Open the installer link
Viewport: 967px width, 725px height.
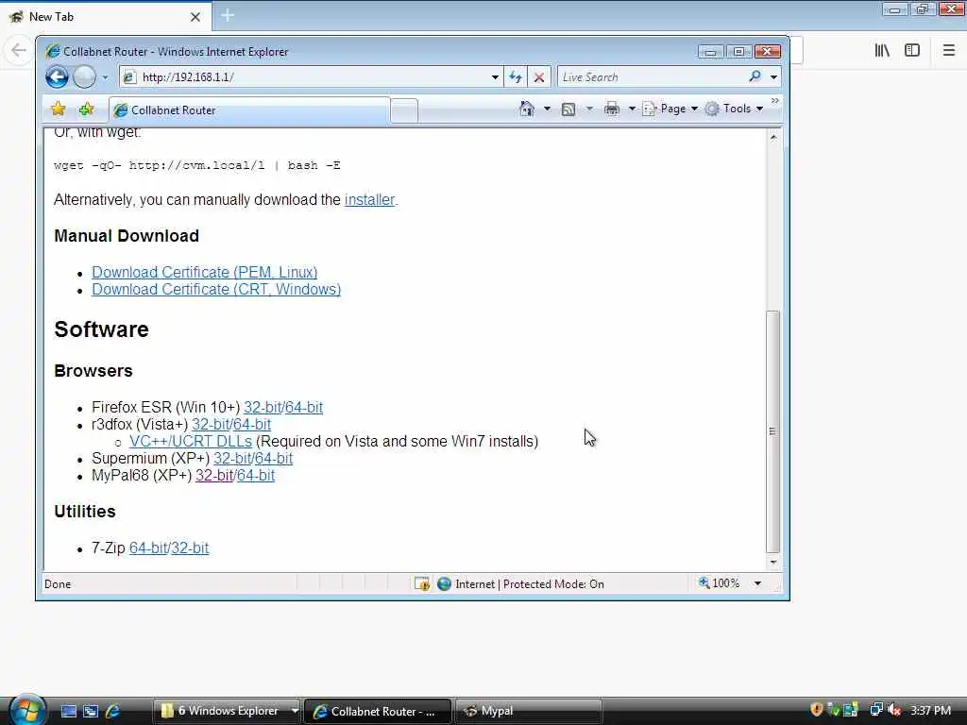369,200
